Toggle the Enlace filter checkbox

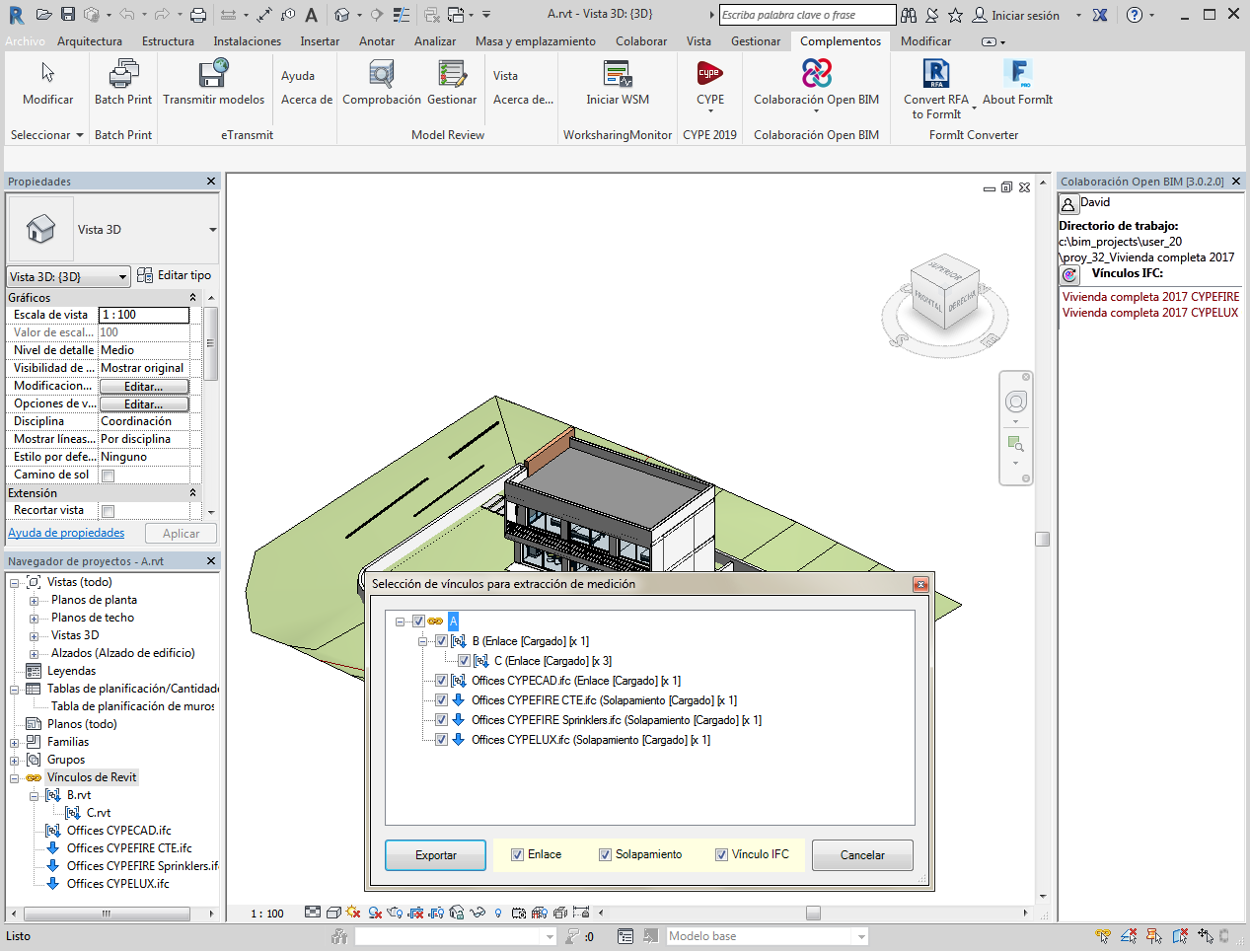point(517,855)
